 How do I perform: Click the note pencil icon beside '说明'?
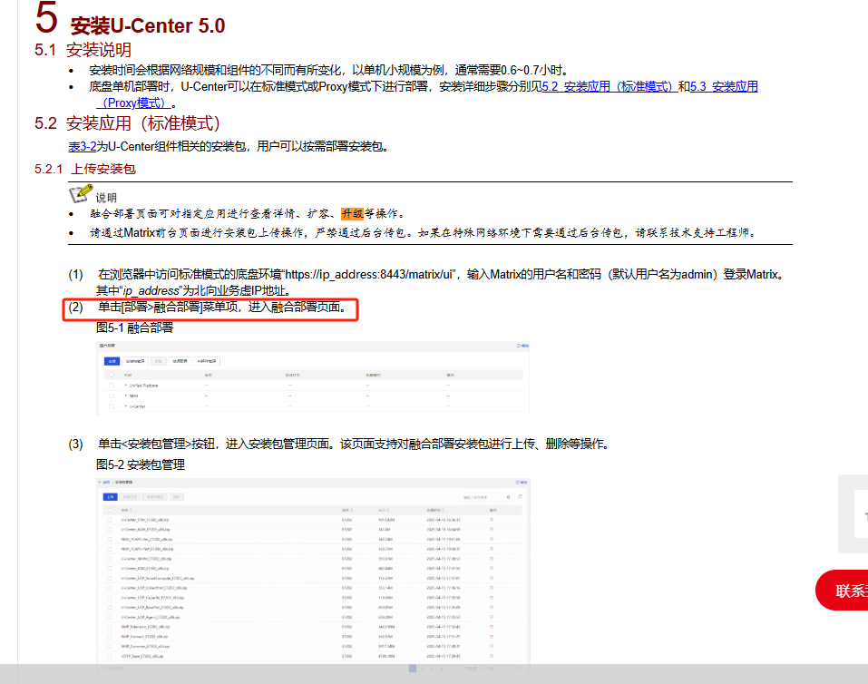81,193
